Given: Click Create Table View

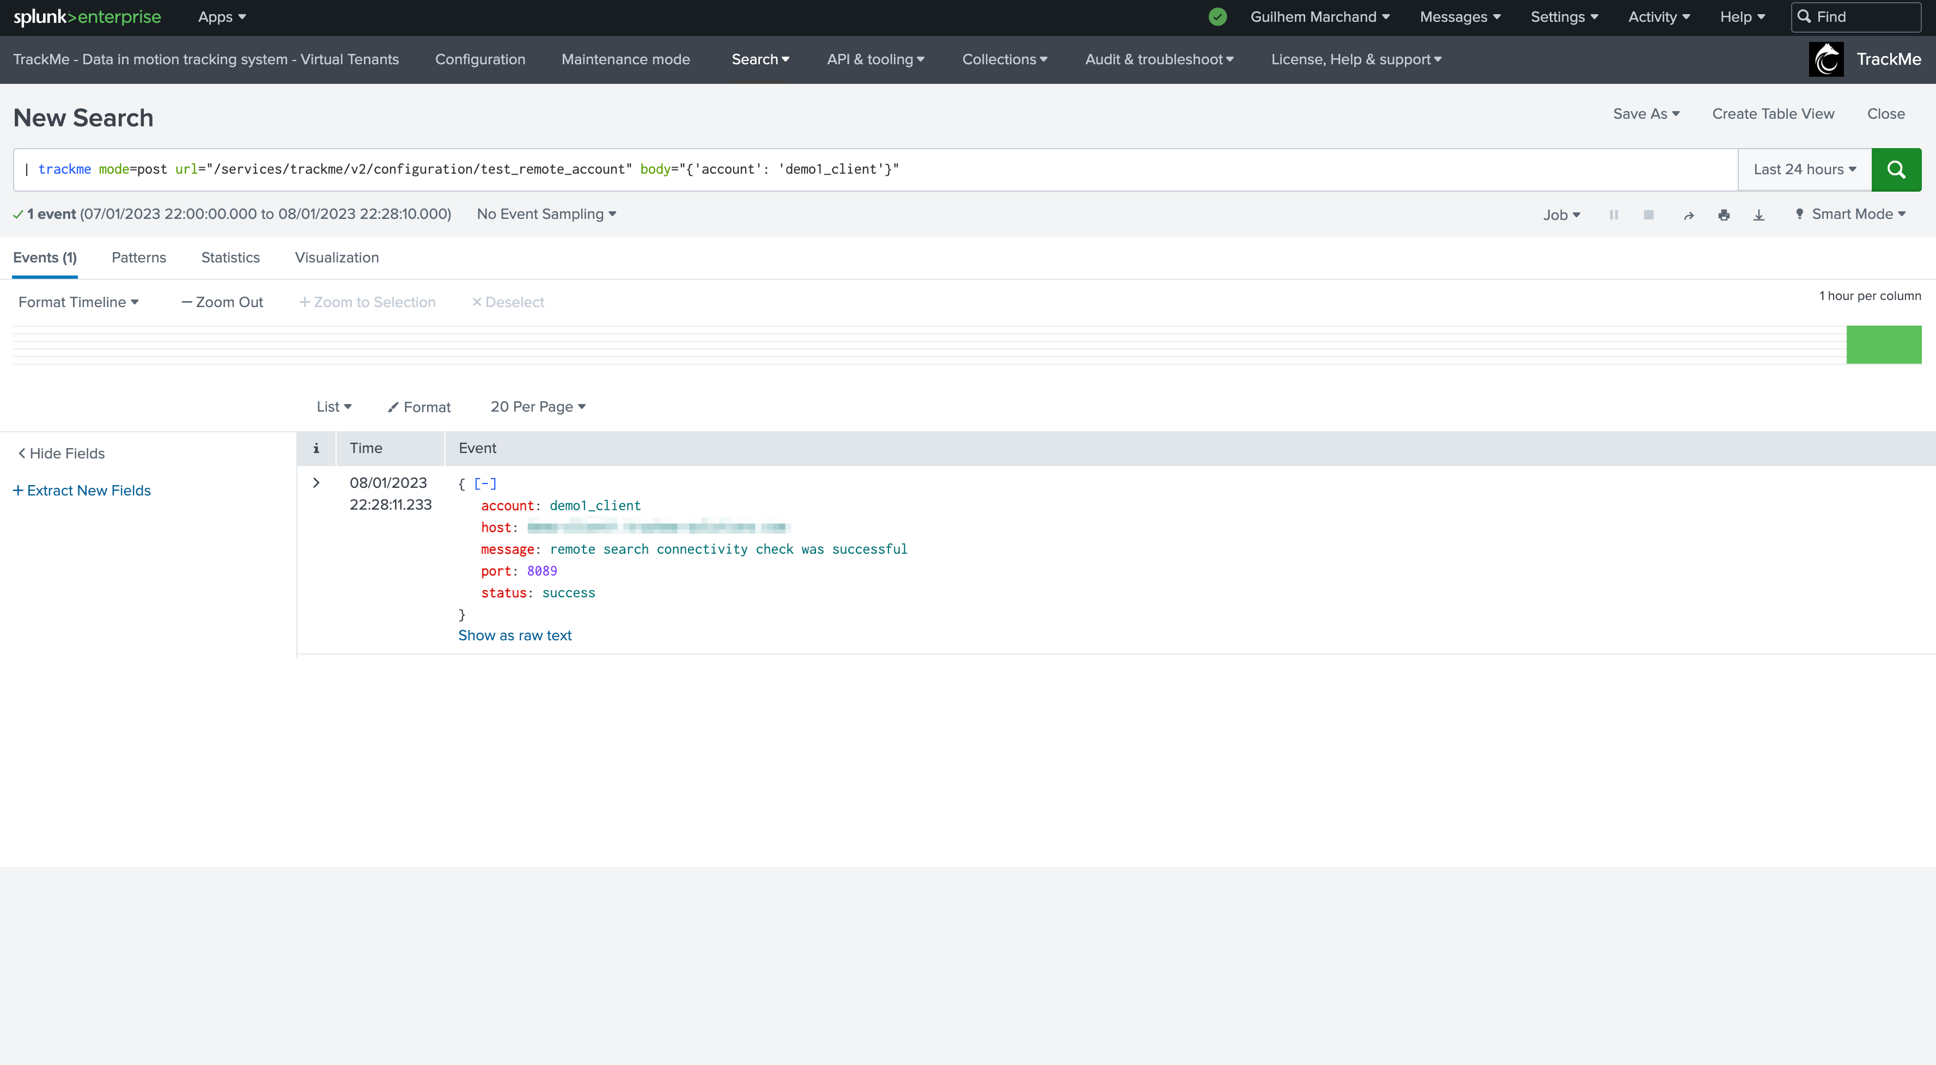Looking at the screenshot, I should [1773, 114].
